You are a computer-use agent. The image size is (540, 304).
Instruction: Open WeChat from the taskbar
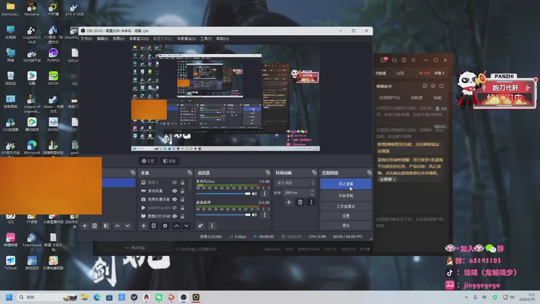point(159,297)
